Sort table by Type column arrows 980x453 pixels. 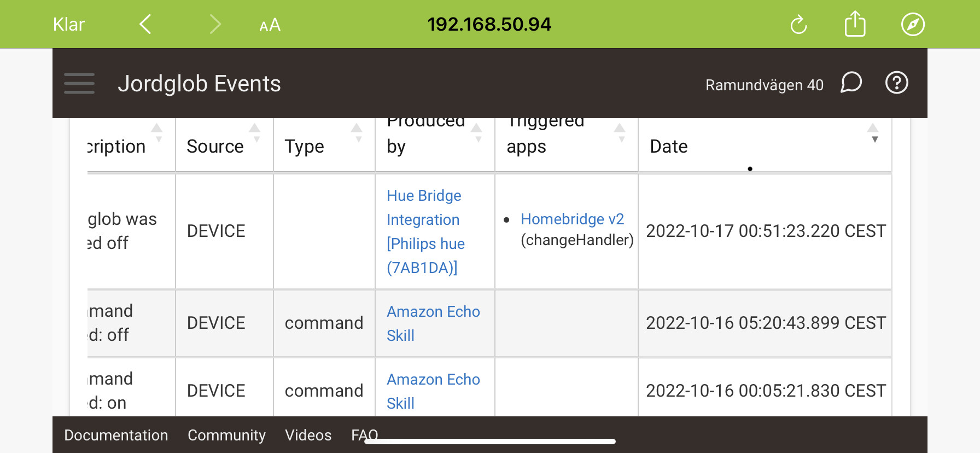357,133
